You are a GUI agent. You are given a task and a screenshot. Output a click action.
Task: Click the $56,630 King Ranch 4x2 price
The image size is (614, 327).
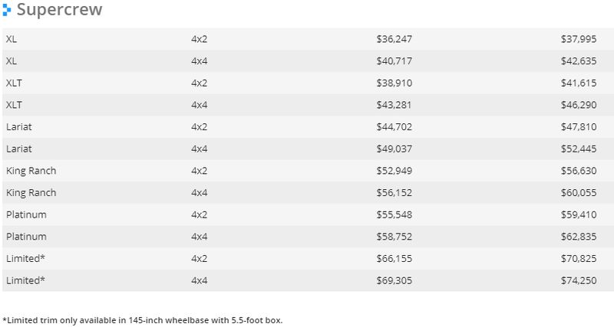coord(579,171)
